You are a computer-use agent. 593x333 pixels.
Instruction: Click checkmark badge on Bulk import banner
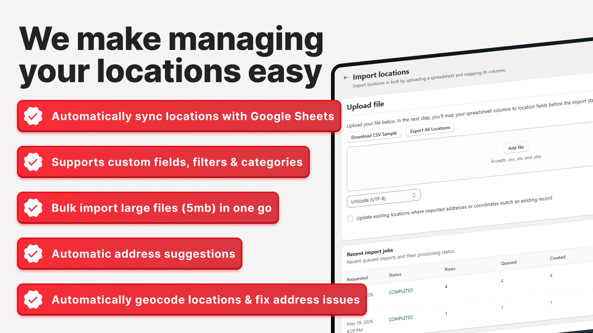point(33,208)
